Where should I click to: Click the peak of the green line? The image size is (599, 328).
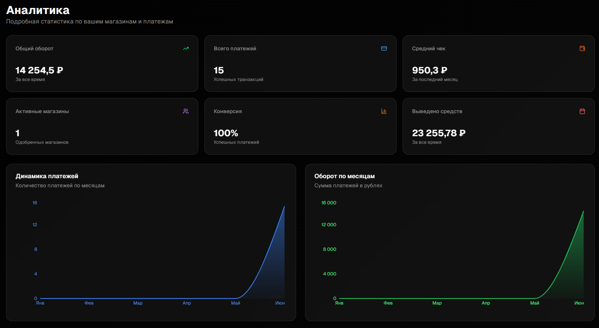tap(583, 211)
